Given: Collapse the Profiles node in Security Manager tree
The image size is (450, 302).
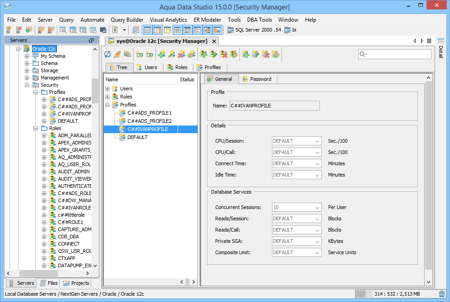Looking at the screenshot, I should 108,105.
